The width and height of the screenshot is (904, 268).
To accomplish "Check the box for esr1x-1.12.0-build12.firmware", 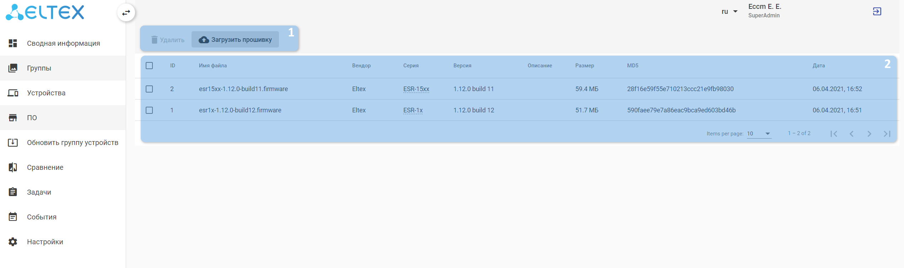I will point(149,110).
